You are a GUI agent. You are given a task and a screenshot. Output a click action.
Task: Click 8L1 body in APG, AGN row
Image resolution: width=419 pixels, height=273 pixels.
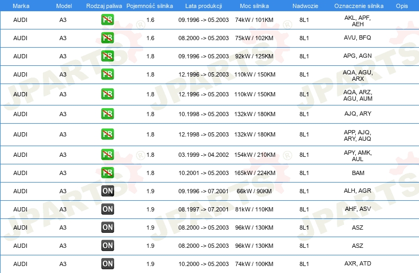[304, 56]
